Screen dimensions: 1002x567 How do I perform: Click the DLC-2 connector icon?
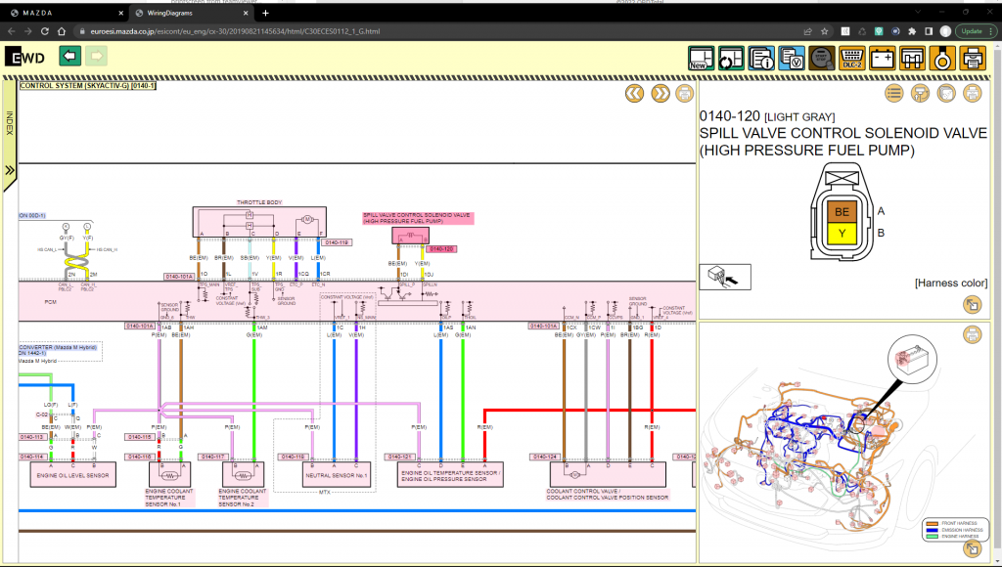point(852,58)
